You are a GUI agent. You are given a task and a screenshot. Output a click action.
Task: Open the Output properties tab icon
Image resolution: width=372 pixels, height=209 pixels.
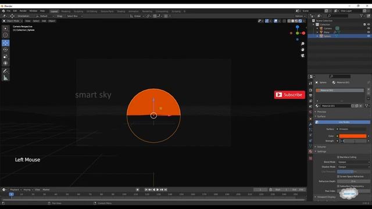coord(310,95)
